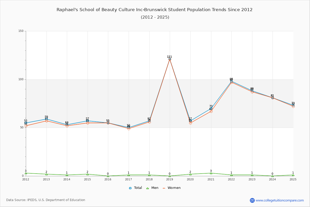Screen dimensions: 310x207
Task: Click the 2015 Women data point
Action: point(88,123)
